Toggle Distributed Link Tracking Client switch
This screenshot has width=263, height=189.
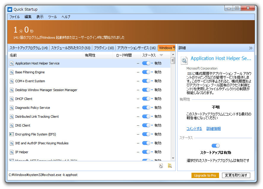click(x=146, y=116)
